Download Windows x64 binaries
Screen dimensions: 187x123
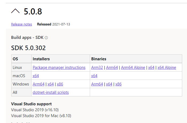pos(109,84)
